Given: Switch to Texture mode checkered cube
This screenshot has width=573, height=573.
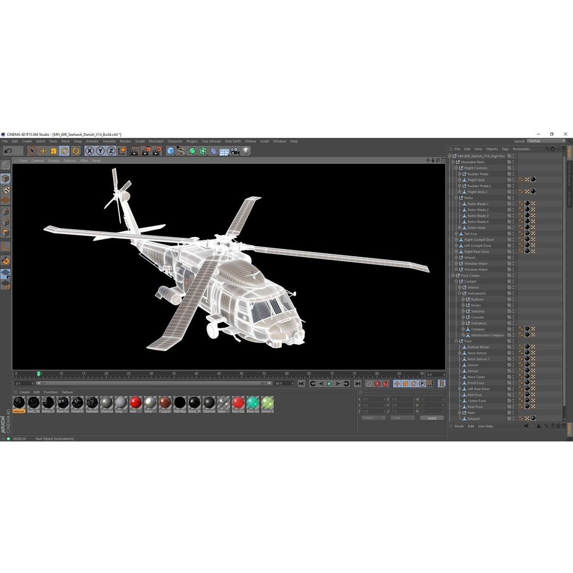Looking at the screenshot, I should tap(5, 189).
